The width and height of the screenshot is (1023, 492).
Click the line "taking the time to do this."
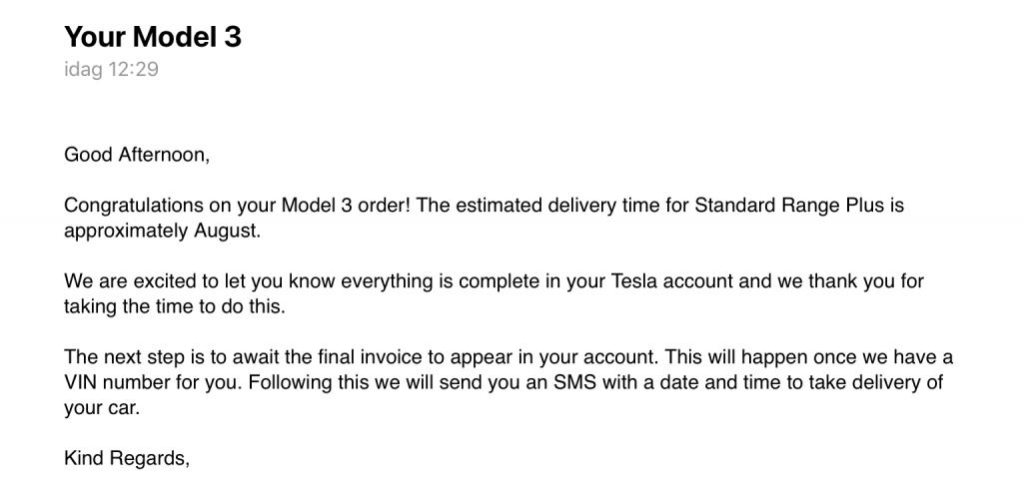point(175,307)
